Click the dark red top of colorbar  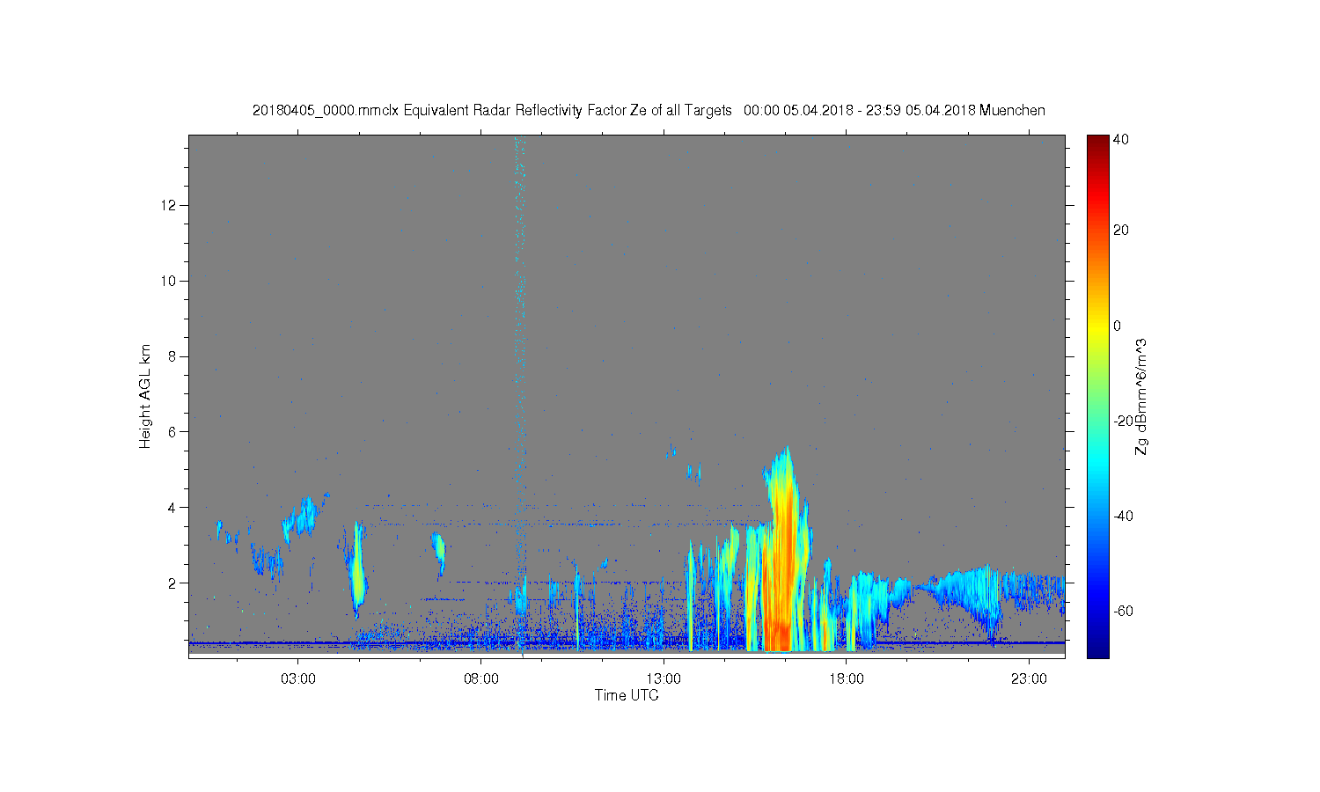(x=1097, y=143)
